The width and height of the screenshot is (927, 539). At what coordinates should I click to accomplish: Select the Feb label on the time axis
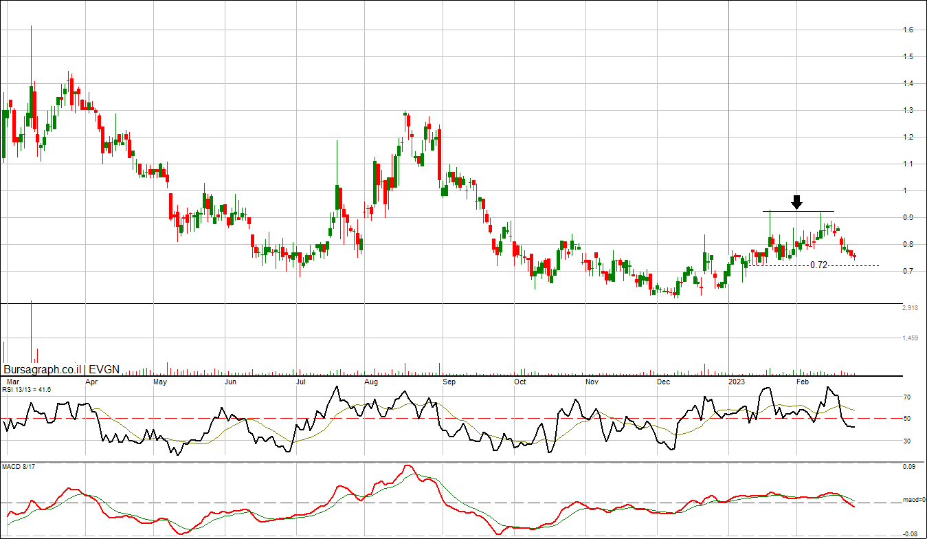point(802,381)
